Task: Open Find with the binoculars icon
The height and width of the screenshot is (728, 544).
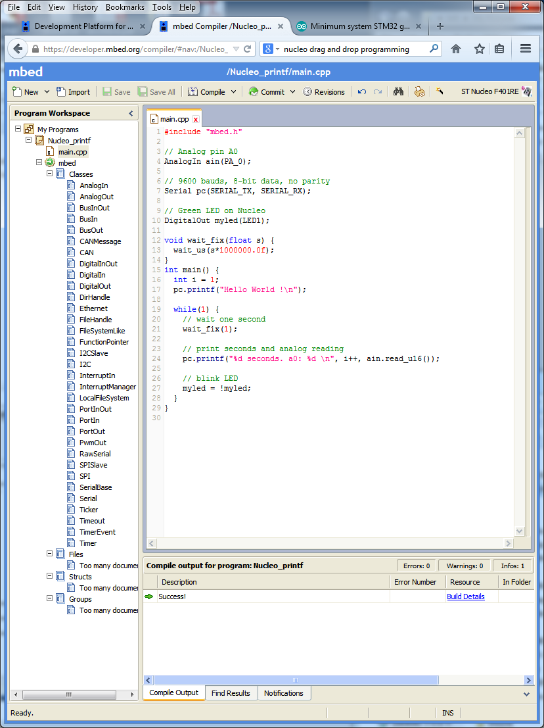Action: (x=398, y=92)
